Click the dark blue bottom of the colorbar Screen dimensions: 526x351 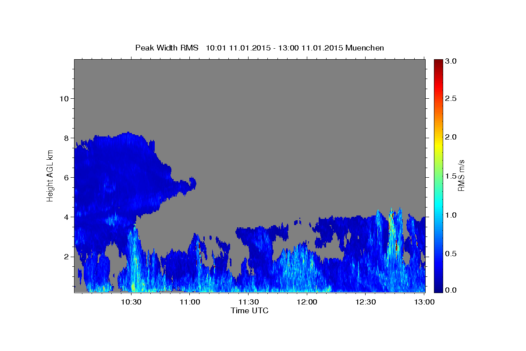tap(438, 289)
